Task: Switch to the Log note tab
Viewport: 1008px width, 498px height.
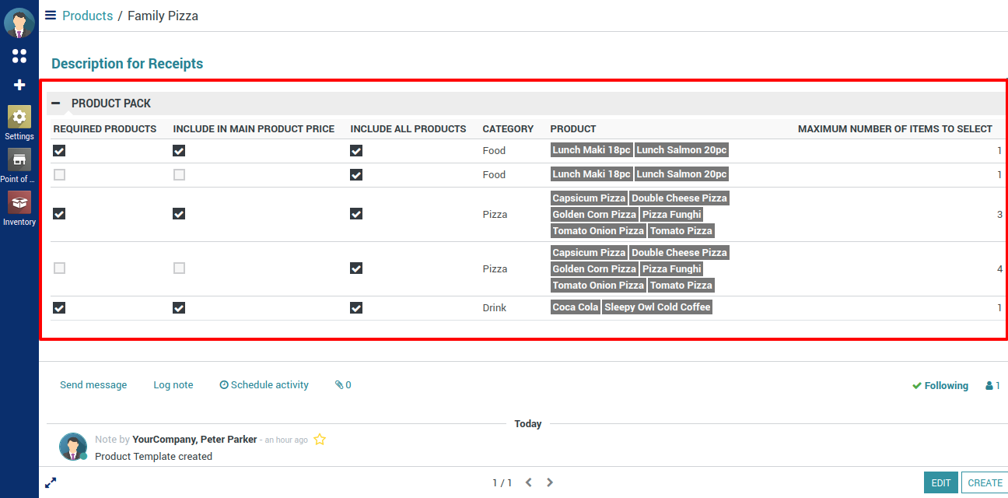Action: (x=173, y=385)
